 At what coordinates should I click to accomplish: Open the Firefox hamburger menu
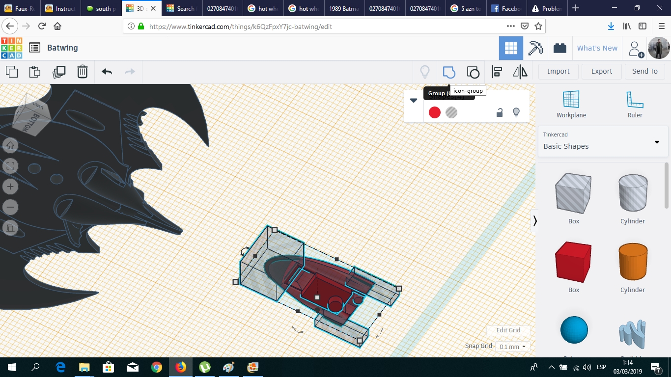[x=661, y=27]
